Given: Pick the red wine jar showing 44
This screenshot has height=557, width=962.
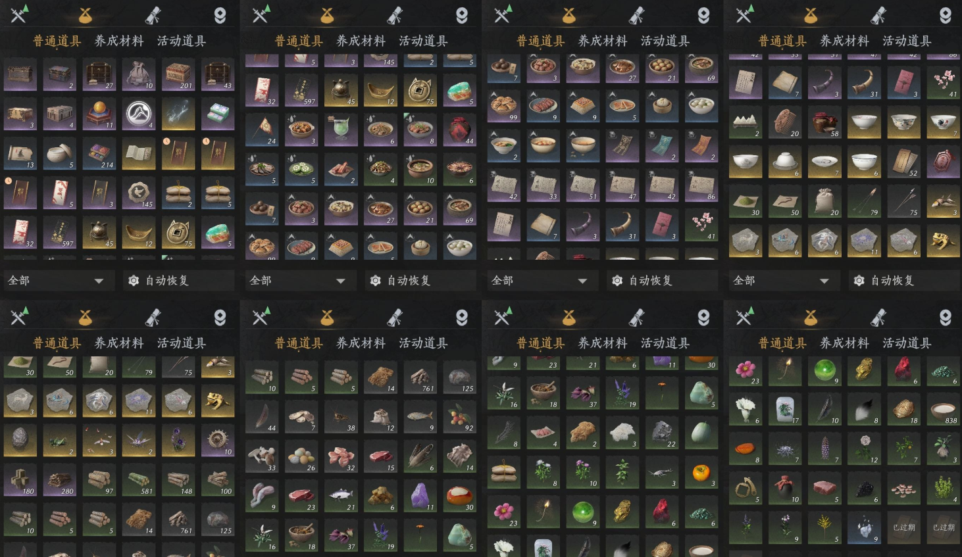Looking at the screenshot, I should point(459,129).
